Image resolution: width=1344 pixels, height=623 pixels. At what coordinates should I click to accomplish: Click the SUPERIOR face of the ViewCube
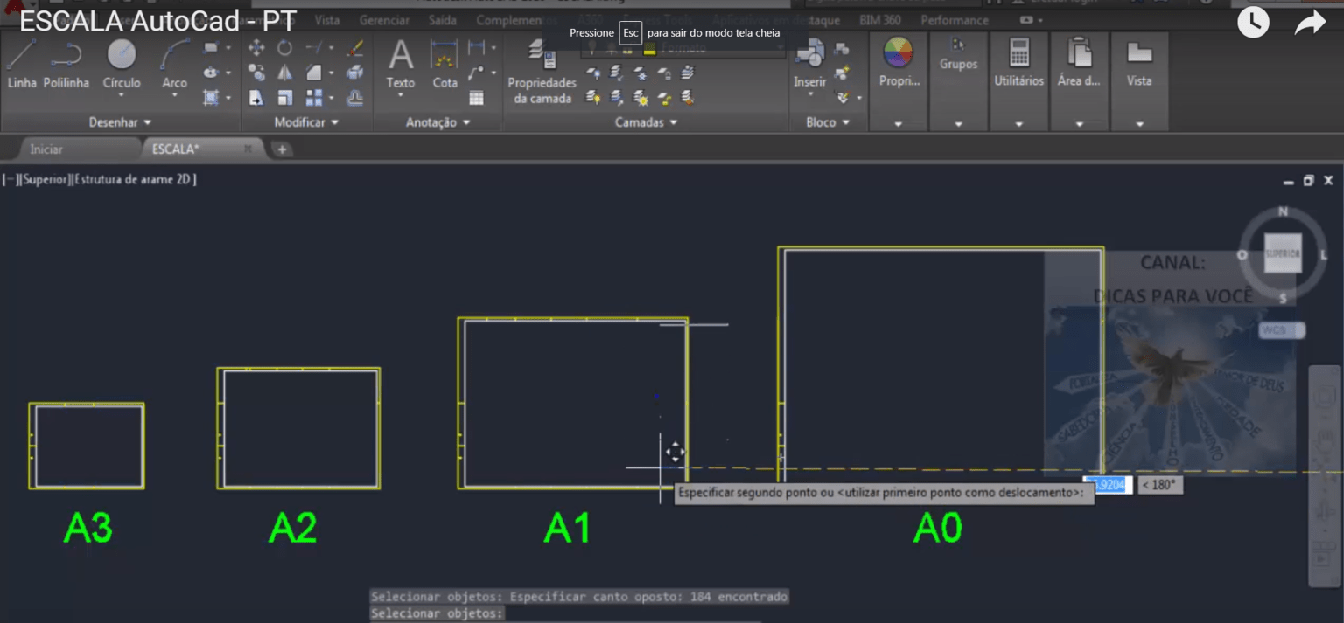[1283, 253]
